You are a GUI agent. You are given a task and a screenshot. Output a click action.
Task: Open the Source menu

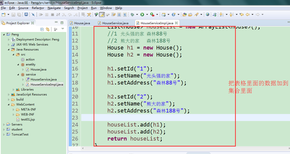point(23,8)
